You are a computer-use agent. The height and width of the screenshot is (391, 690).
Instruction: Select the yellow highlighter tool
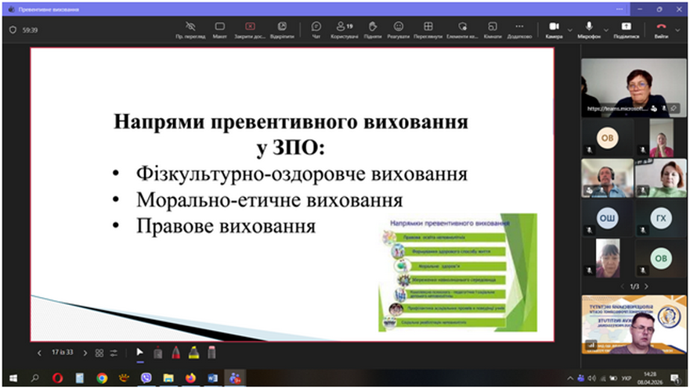[193, 353]
